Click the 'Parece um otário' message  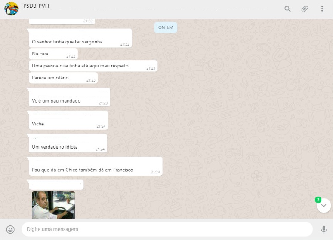tap(50, 78)
